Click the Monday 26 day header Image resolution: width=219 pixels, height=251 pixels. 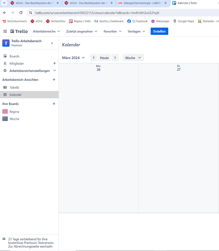click(99, 68)
